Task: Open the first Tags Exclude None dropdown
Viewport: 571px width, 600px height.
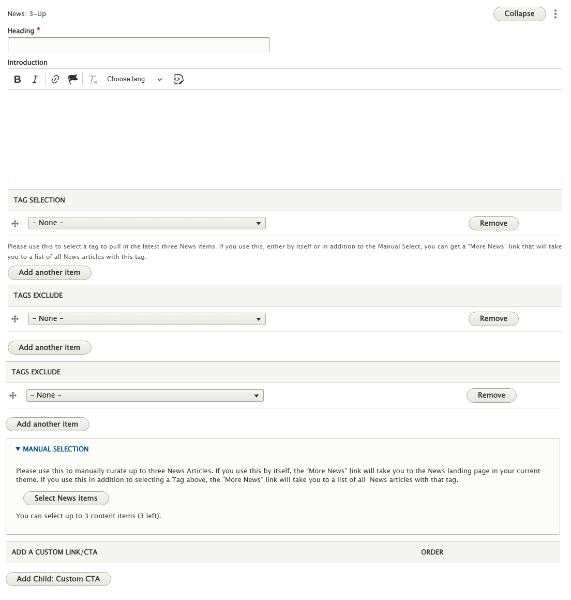Action: (147, 318)
